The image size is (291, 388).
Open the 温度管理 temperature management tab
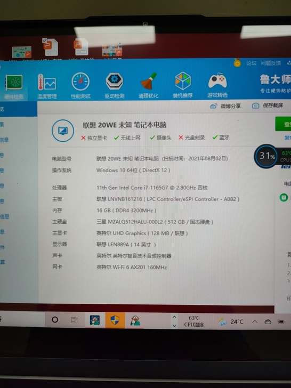[47, 86]
